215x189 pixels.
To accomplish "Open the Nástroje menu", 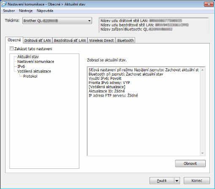I will tap(26, 11).
